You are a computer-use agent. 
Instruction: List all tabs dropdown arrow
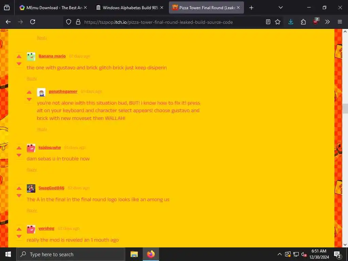click(x=280, y=7)
